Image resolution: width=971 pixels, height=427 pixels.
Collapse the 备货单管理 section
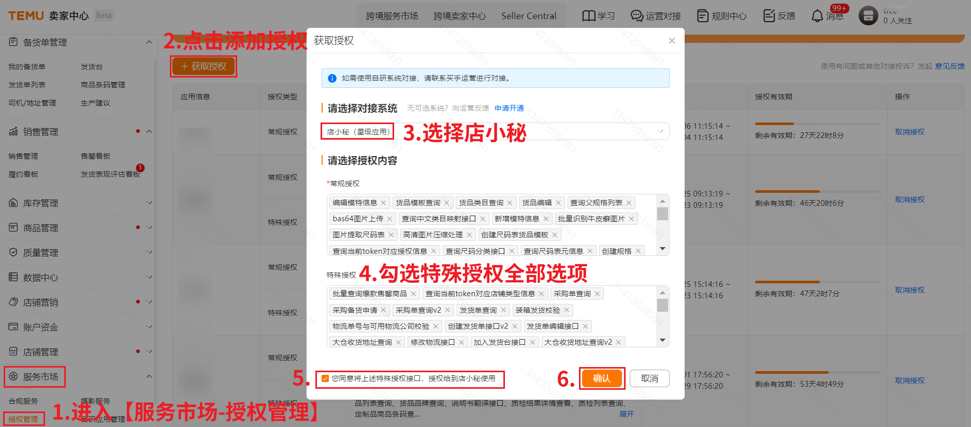[149, 42]
